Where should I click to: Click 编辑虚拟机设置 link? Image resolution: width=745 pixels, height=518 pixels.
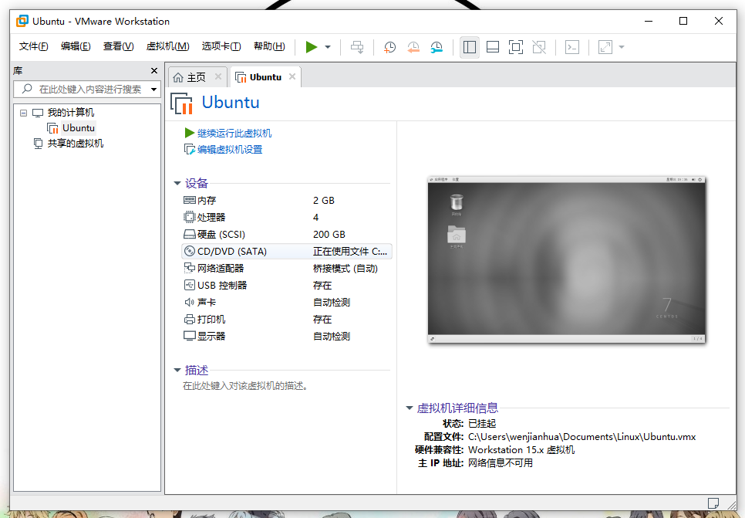click(230, 149)
